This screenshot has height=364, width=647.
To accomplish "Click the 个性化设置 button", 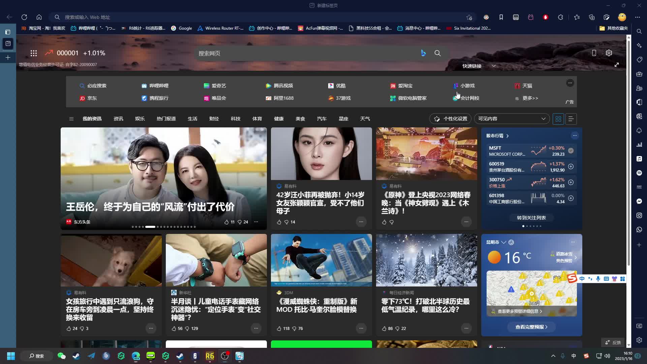I will tap(450, 119).
